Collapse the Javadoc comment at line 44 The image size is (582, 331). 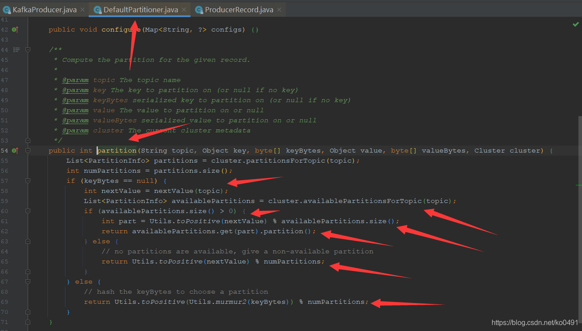click(x=28, y=50)
